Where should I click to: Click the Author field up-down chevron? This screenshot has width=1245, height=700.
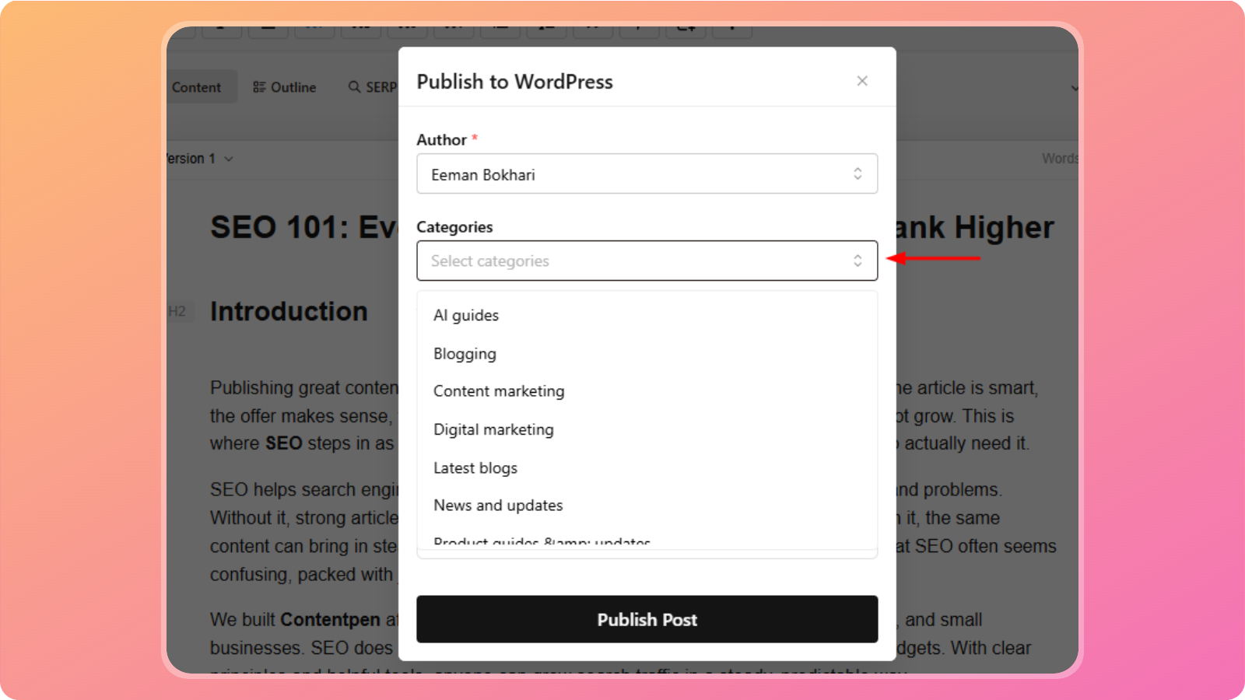857,173
